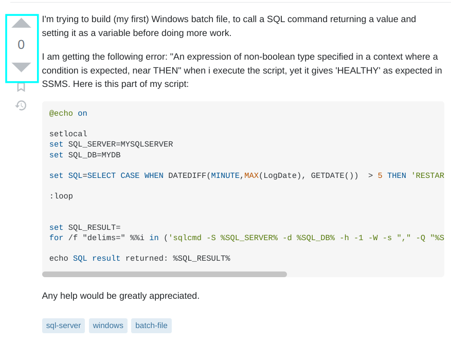Click the 'set SQL_DB=MYDB' code line

[x=85, y=155]
